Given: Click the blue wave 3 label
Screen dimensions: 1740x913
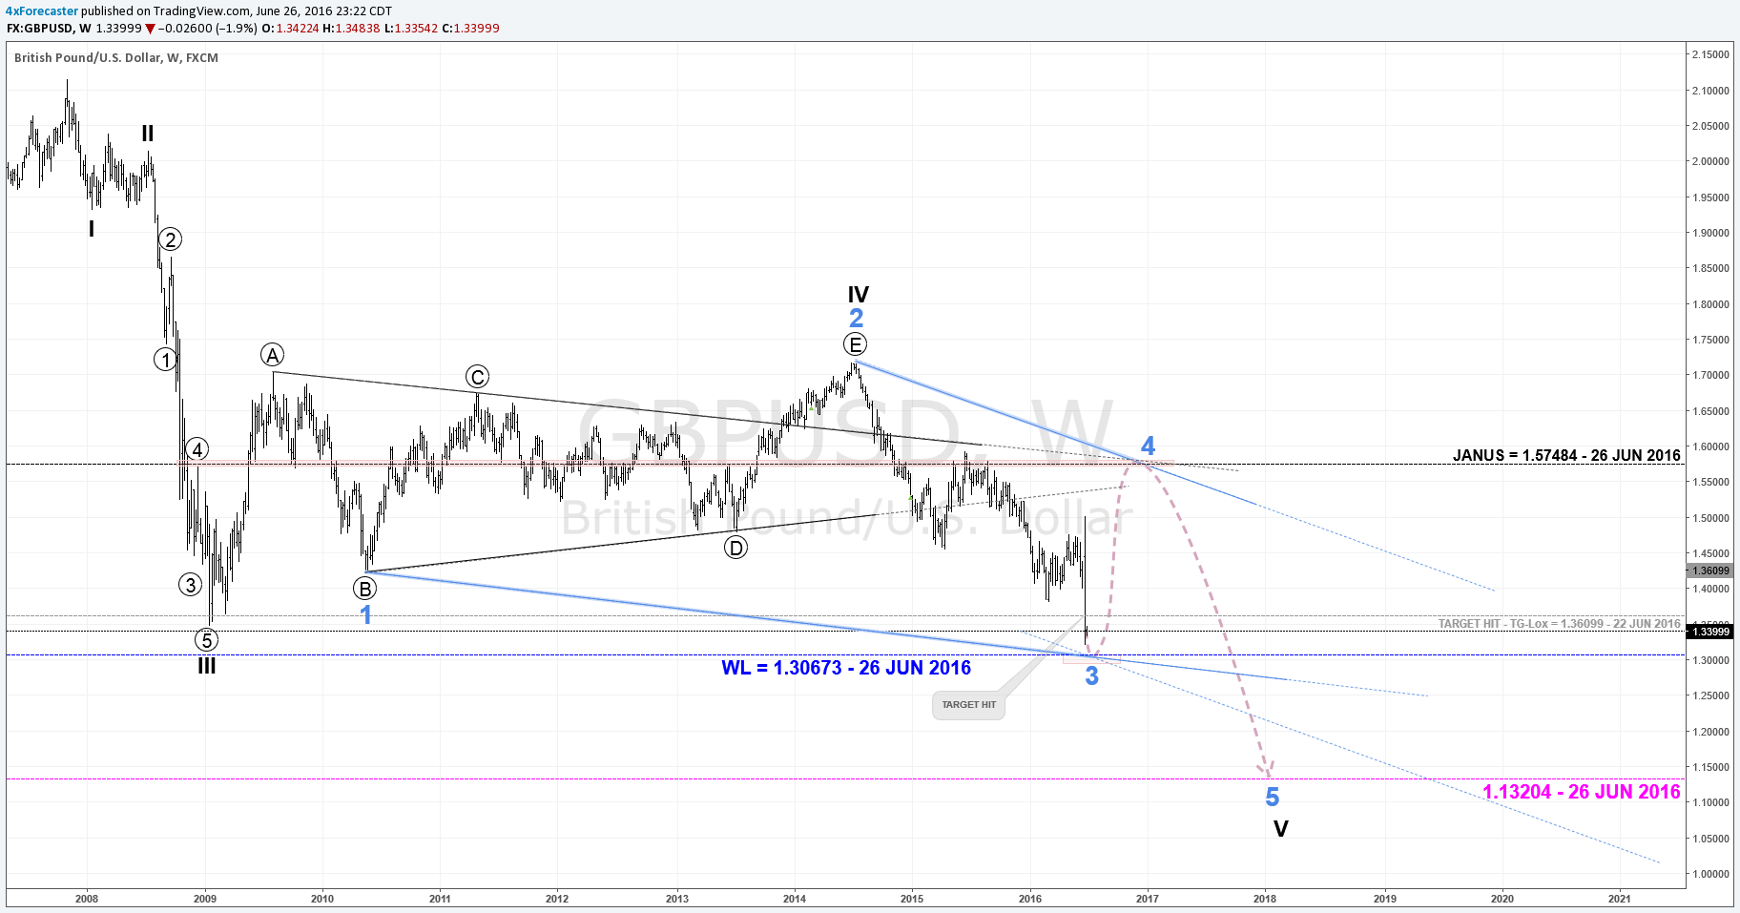Looking at the screenshot, I should click(x=1092, y=675).
